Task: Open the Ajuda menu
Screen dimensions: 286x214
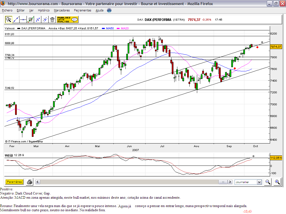Action: point(100,10)
